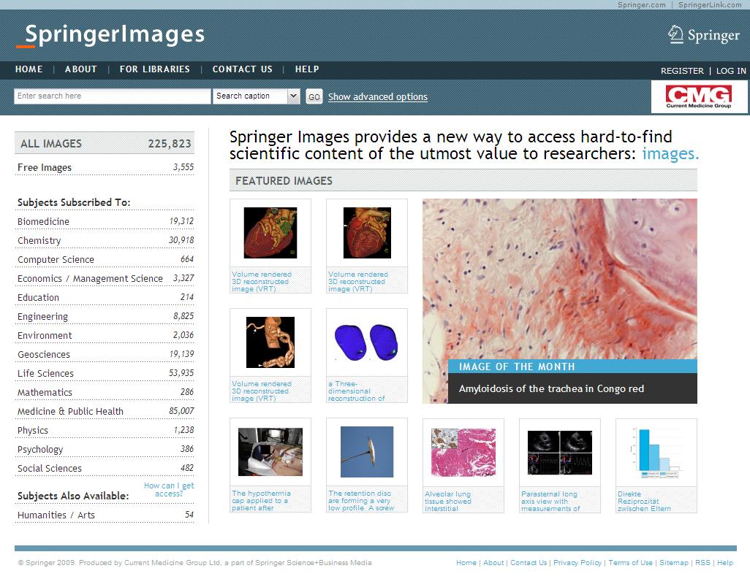Go to the HOME nav item
Image resolution: width=750 pixels, height=587 pixels.
[x=29, y=69]
